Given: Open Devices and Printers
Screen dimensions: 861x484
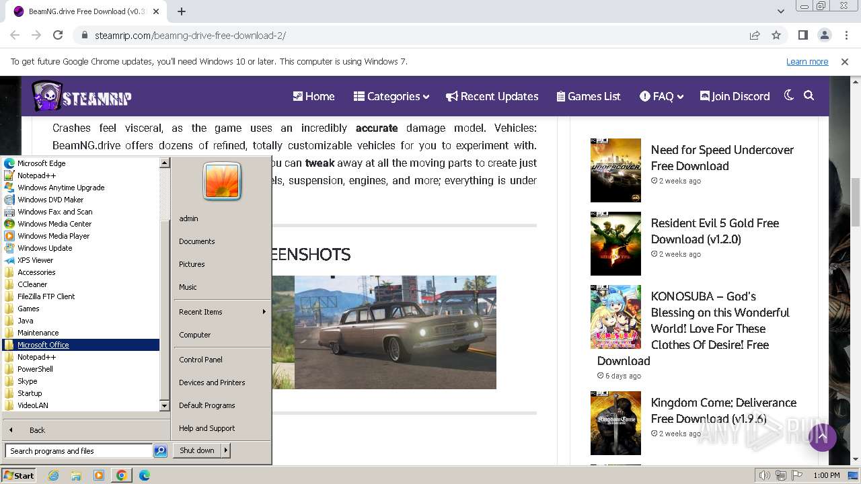Looking at the screenshot, I should click(221, 382).
